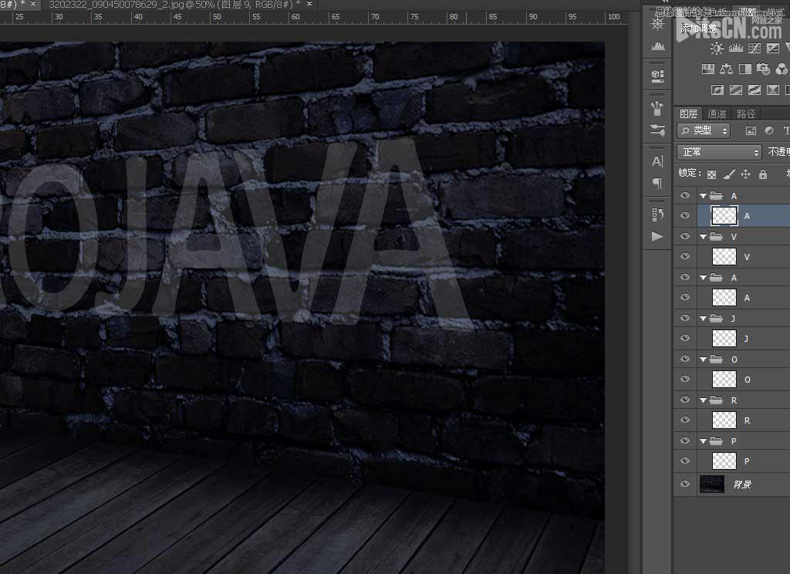Switch to the 通道 tab

(717, 113)
